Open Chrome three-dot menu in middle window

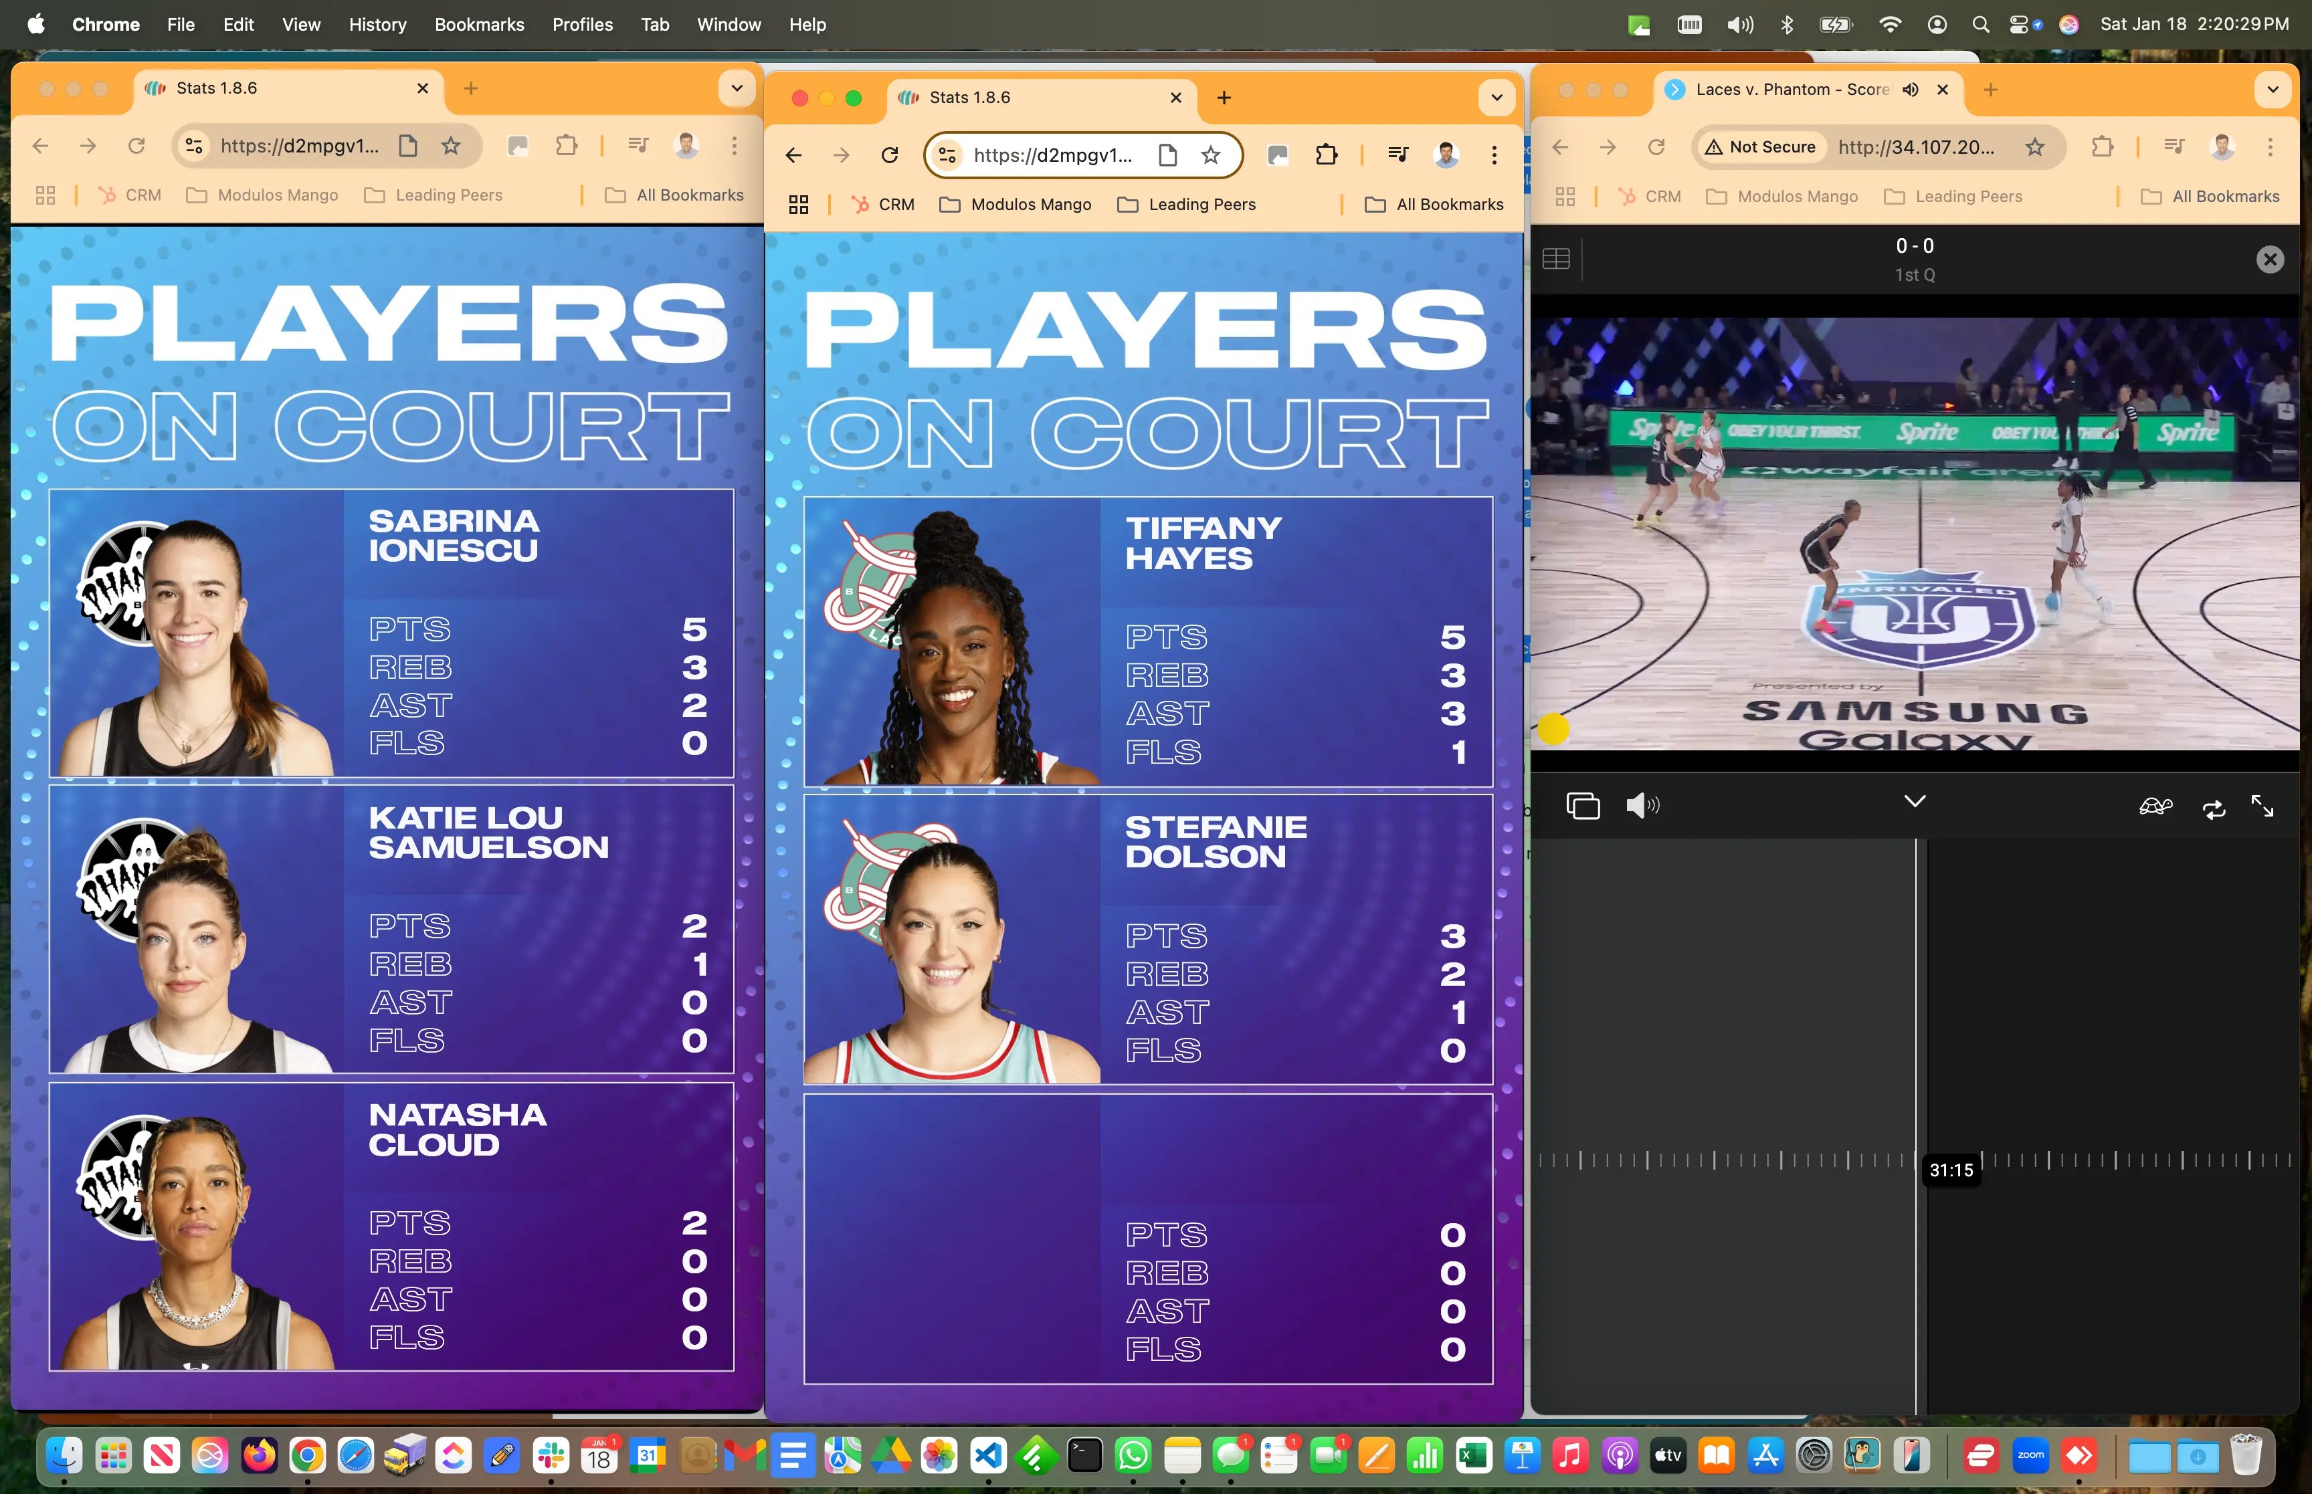point(1493,155)
